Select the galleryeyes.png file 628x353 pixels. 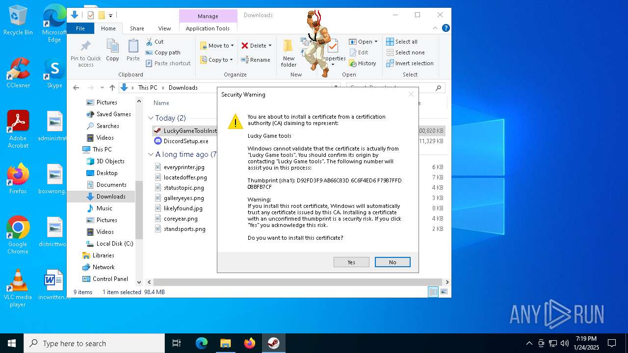(184, 198)
